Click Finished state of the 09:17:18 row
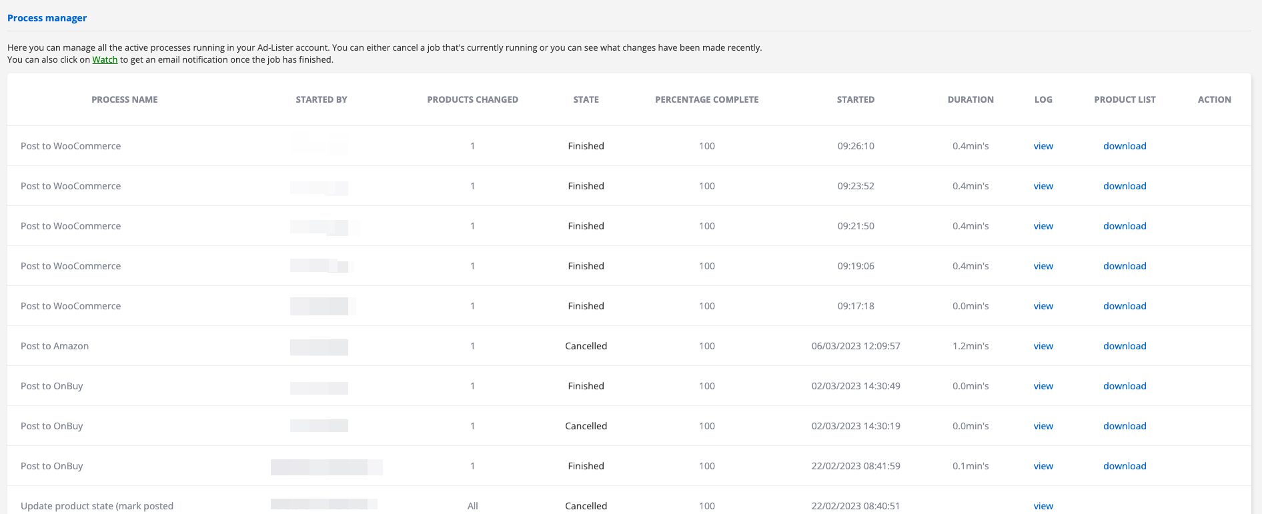 click(x=586, y=306)
